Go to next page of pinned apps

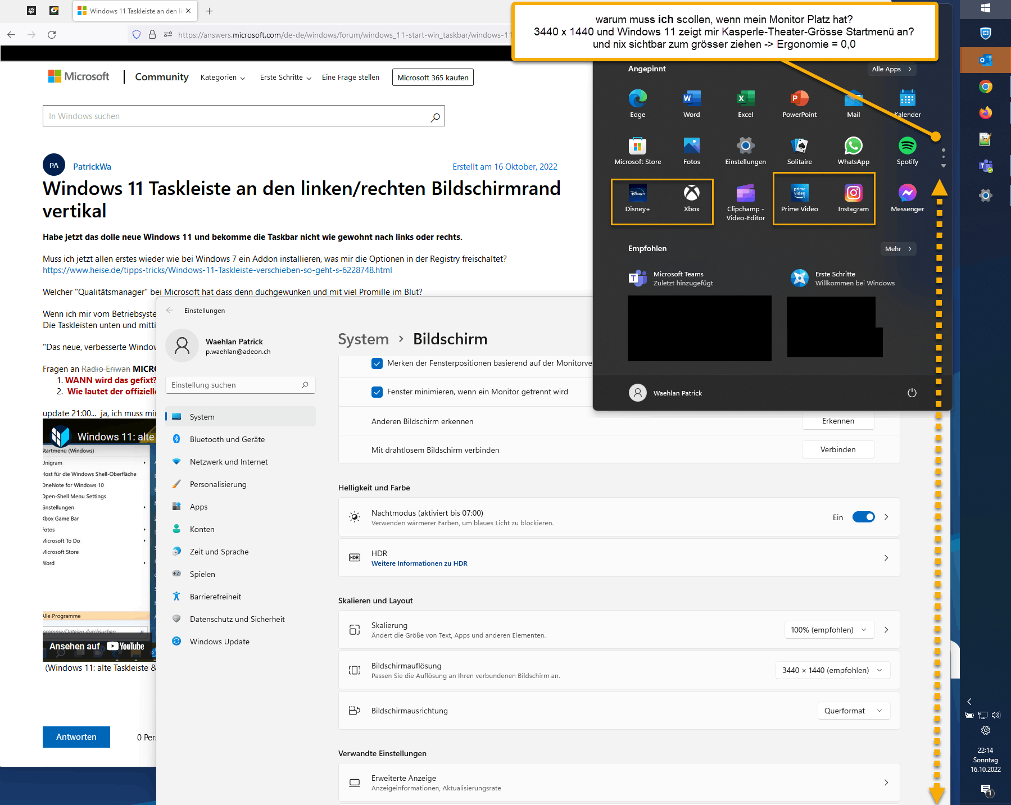pyautogui.click(x=943, y=166)
